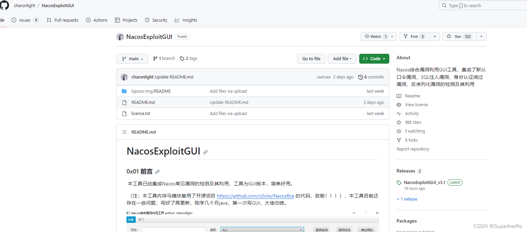The height and width of the screenshot is (232, 527).
Task: Click the '+ 1 release' link
Action: (x=407, y=199)
